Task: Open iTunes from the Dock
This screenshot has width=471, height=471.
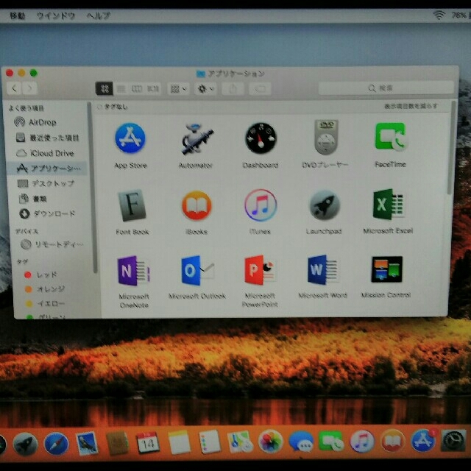Action: coord(362,442)
